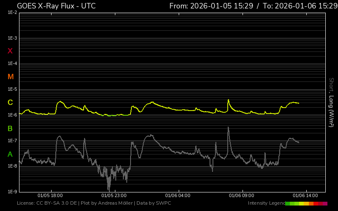The width and height of the screenshot is (338, 211).
Task: Click the dark green swatch in Intensity Legend
Action: click(288, 204)
